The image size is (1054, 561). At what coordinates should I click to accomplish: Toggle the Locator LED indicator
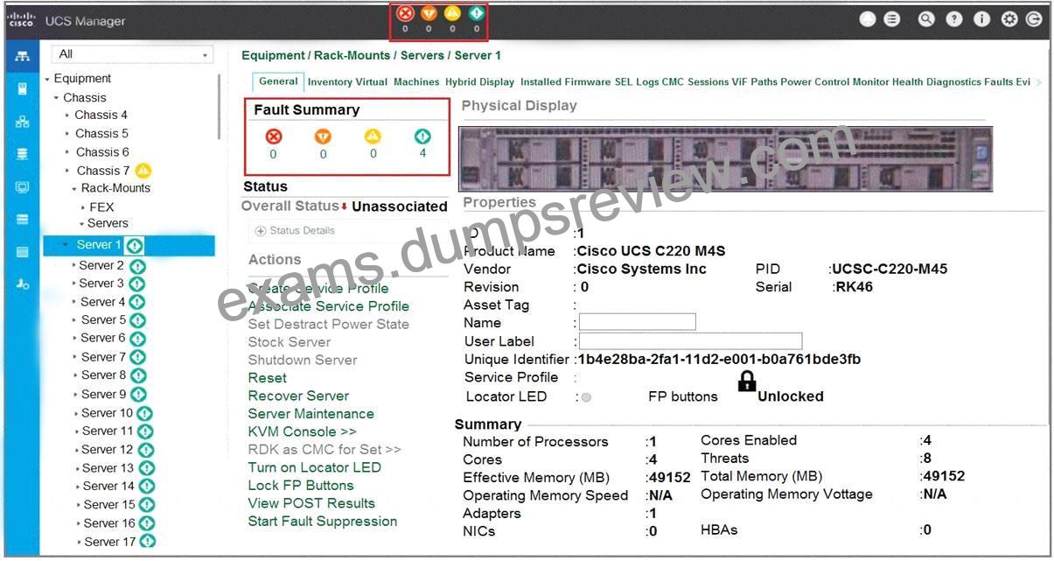(x=586, y=397)
